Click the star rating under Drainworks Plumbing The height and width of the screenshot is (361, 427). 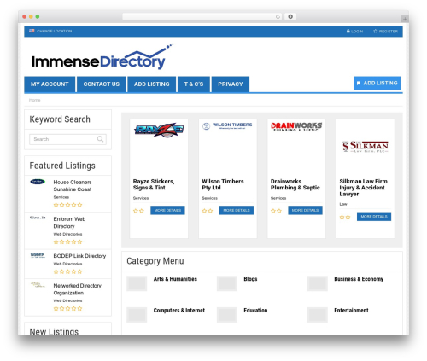276,211
